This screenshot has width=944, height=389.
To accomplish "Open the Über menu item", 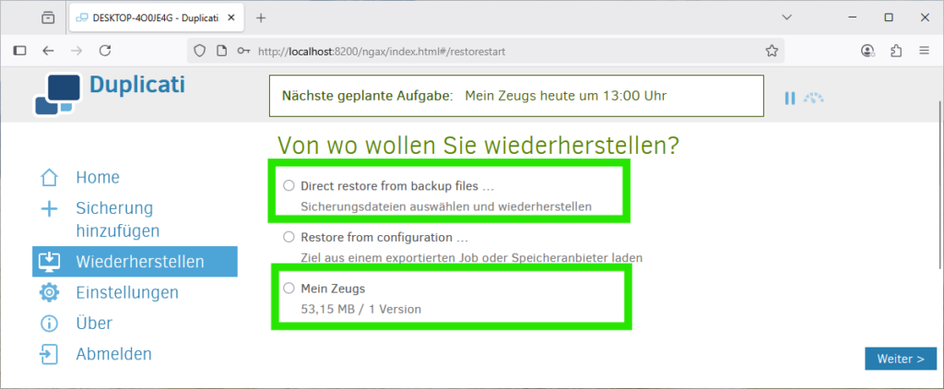I will click(x=94, y=324).
